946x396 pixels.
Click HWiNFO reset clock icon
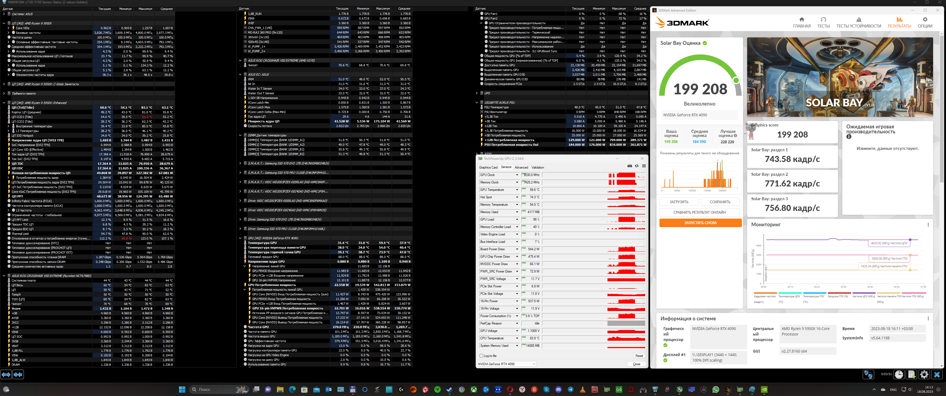point(899,374)
